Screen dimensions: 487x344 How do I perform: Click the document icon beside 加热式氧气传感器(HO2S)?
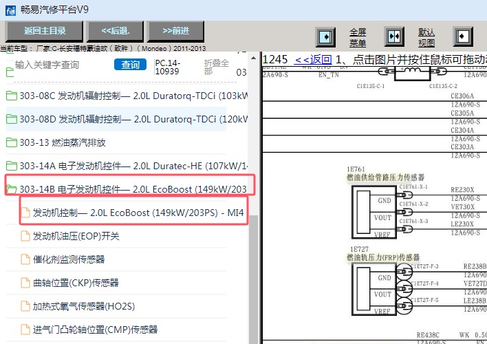pyautogui.click(x=25, y=306)
